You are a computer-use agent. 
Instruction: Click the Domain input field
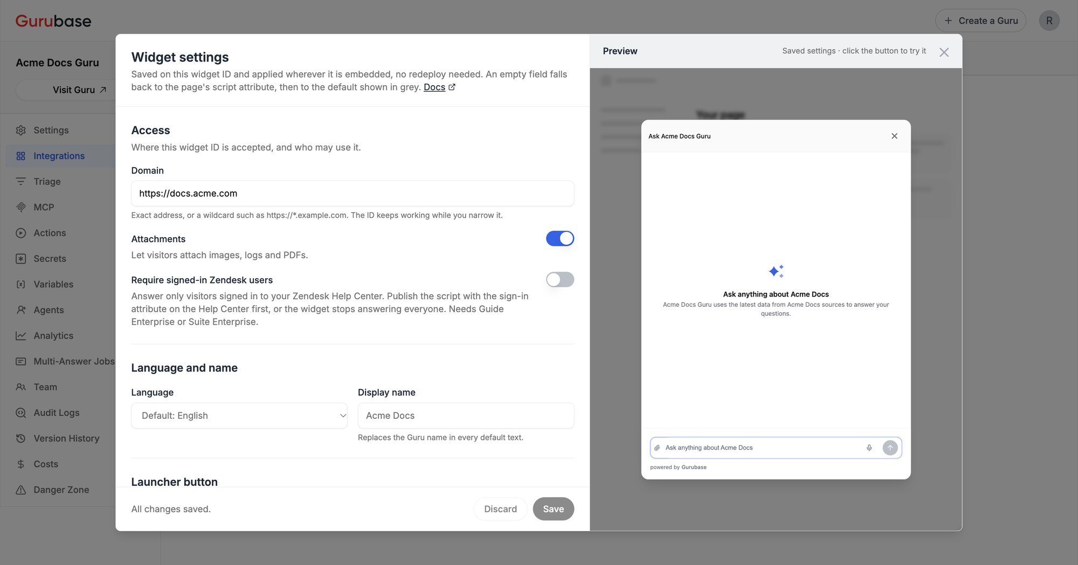(353, 194)
